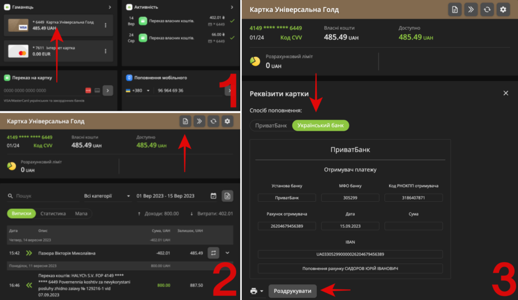Switch to the Виписки tab
This screenshot has width=518, height=300.
click(x=21, y=213)
